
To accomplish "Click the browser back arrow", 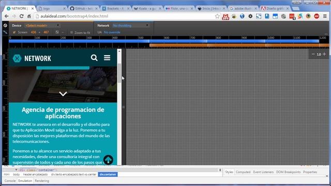I will tap(7, 16).
